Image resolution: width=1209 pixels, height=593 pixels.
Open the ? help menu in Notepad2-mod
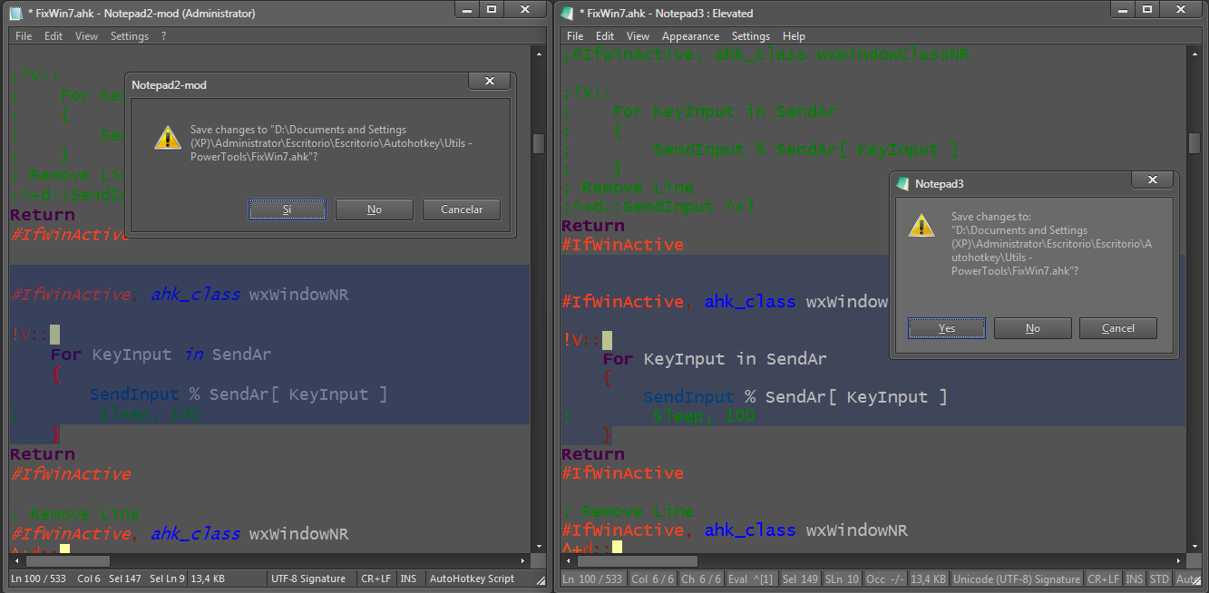(164, 36)
